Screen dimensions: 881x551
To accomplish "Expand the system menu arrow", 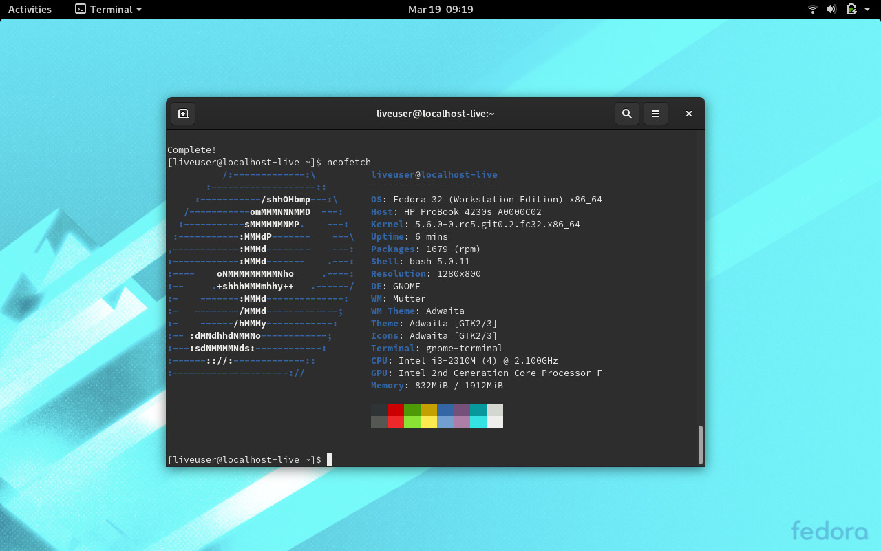I will tap(867, 9).
